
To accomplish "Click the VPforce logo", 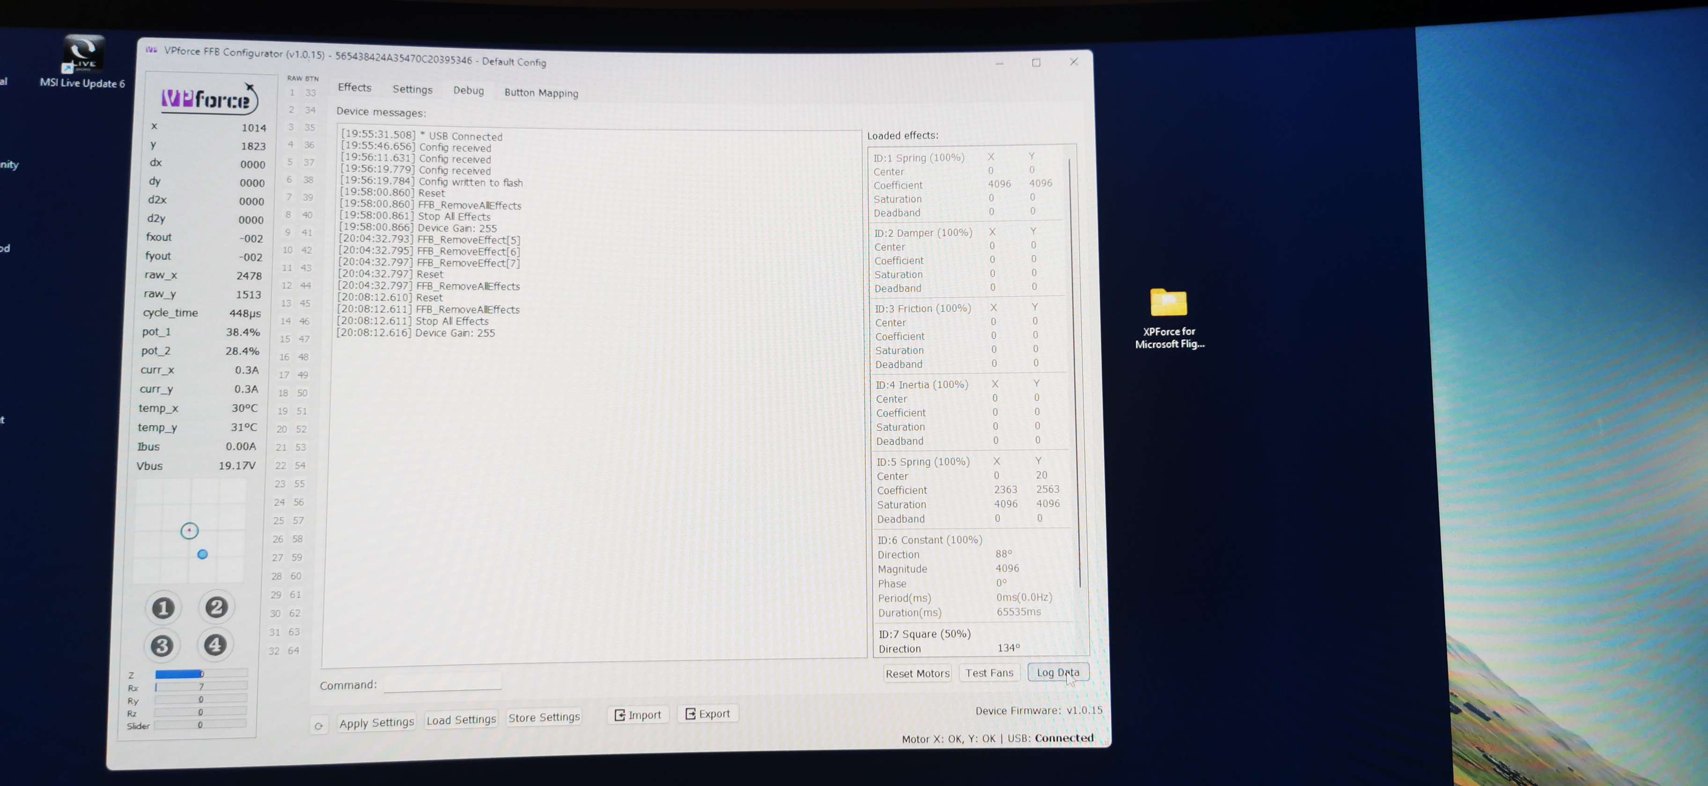I will coord(207,99).
